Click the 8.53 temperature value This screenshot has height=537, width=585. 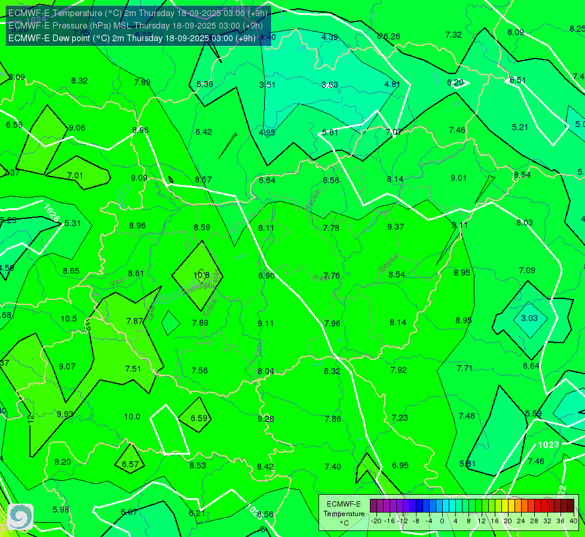coord(198,465)
